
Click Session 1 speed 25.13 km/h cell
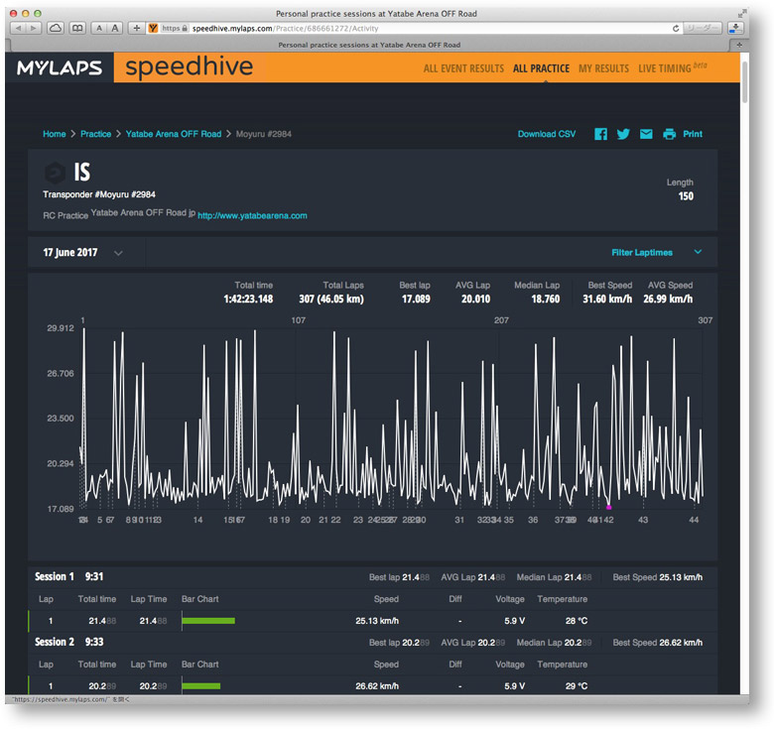tap(377, 621)
